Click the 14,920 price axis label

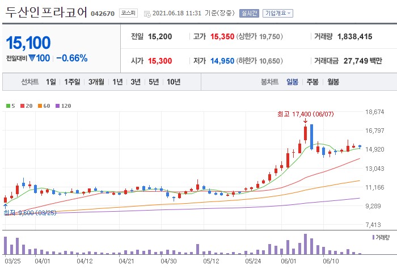375,149
